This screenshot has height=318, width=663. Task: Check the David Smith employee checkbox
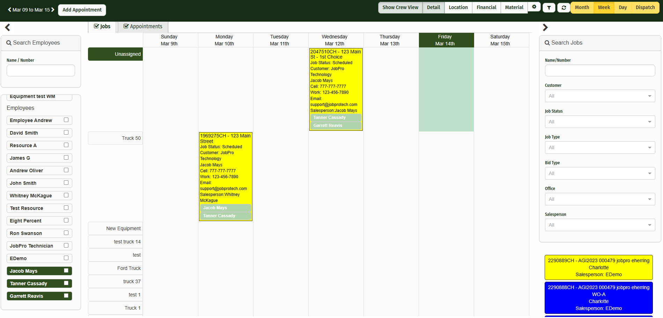coord(66,132)
